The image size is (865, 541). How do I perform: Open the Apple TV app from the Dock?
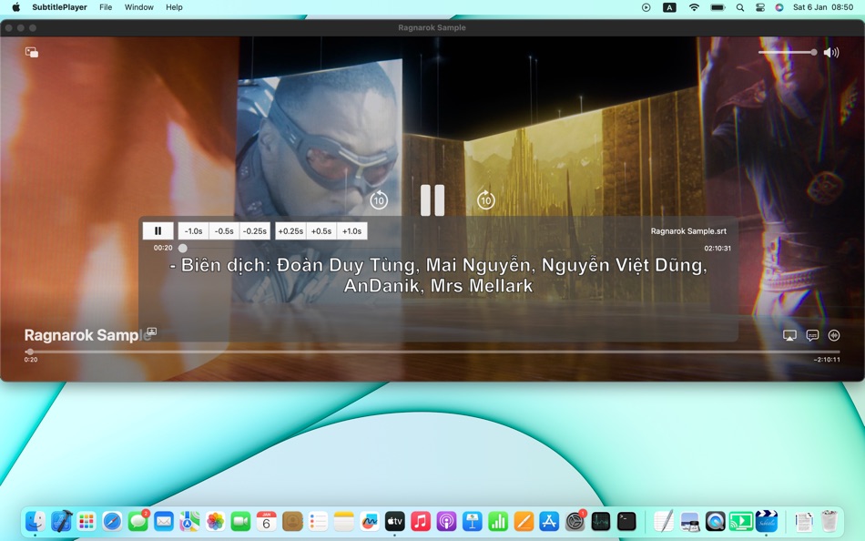tap(394, 521)
